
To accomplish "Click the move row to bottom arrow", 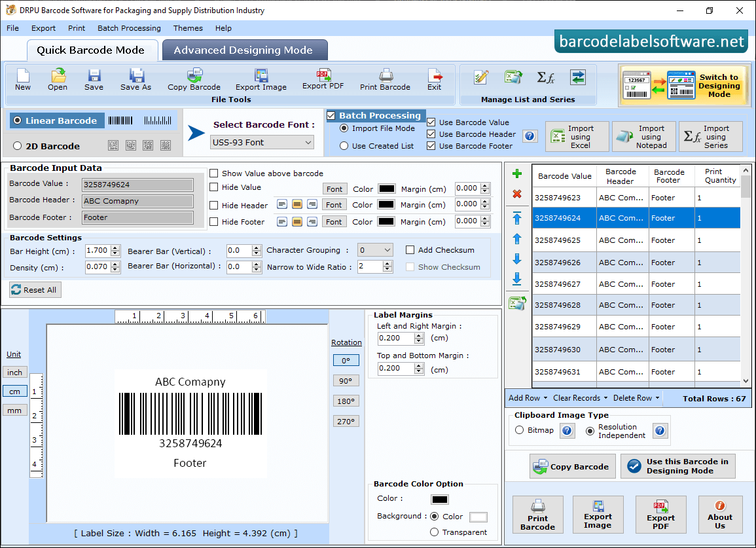I will [517, 279].
